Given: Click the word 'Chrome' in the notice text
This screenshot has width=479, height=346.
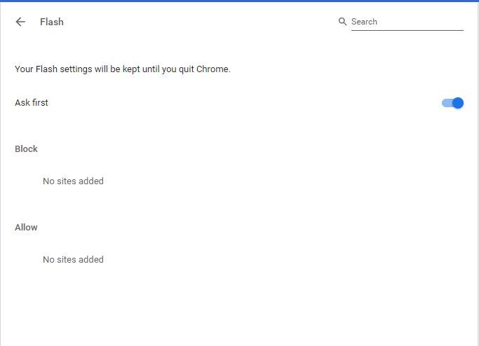Looking at the screenshot, I should 214,69.
